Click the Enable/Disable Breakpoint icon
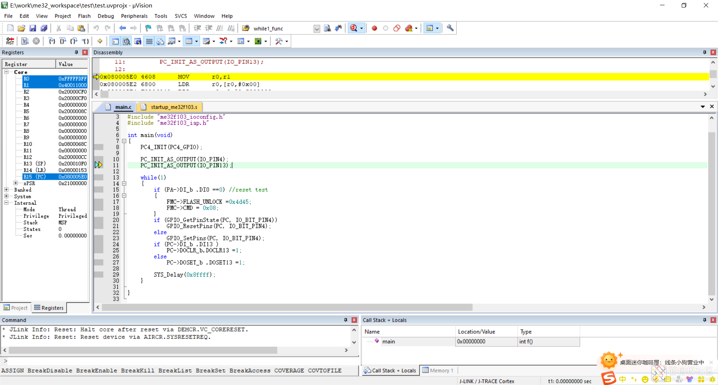This screenshot has width=718, height=385. pyautogui.click(x=386, y=28)
